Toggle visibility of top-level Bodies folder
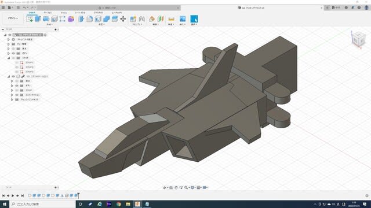This screenshot has width=371, height=208. (x=13, y=53)
